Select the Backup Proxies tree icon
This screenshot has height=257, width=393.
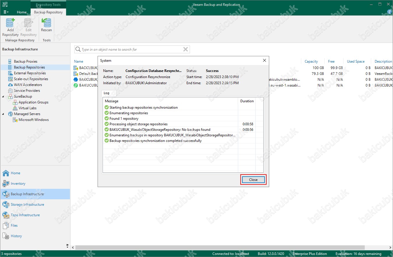tap(10, 61)
